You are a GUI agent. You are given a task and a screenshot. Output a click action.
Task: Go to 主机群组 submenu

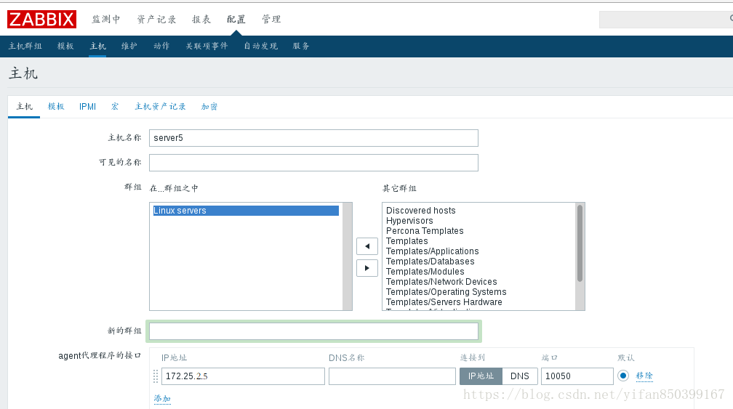pyautogui.click(x=25, y=46)
